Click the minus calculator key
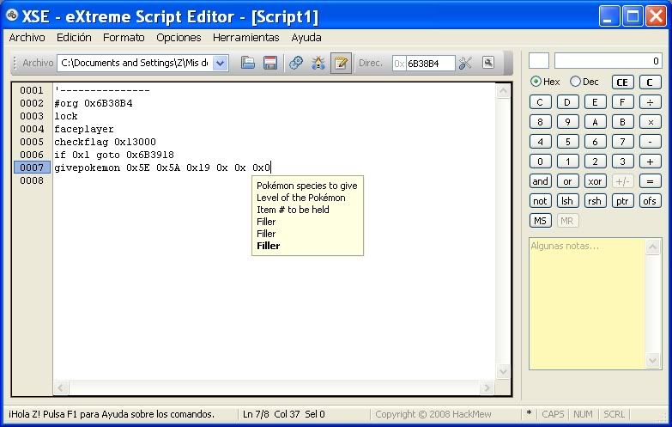 (650, 142)
